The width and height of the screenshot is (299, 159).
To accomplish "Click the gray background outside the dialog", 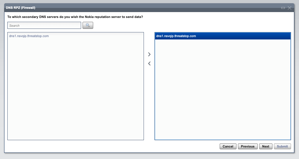I will 149,156.
